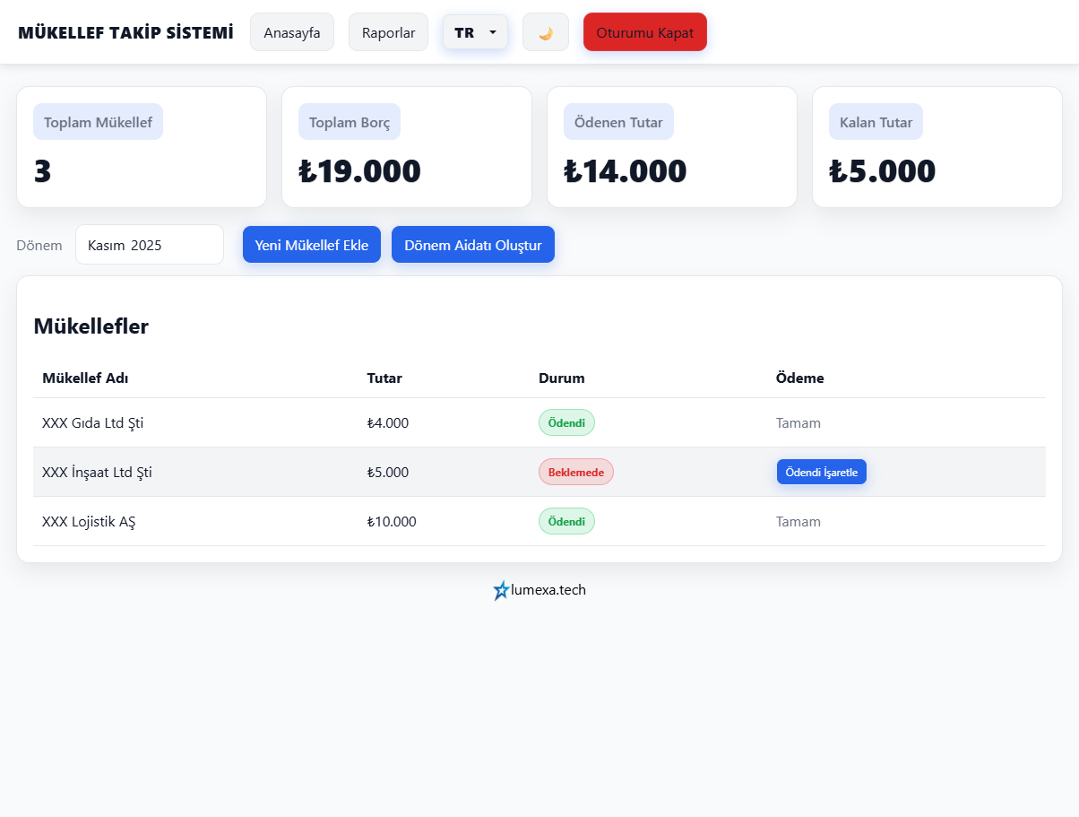Viewport: 1079px width, 817px height.
Task: Open the TR language dropdown
Action: (475, 32)
